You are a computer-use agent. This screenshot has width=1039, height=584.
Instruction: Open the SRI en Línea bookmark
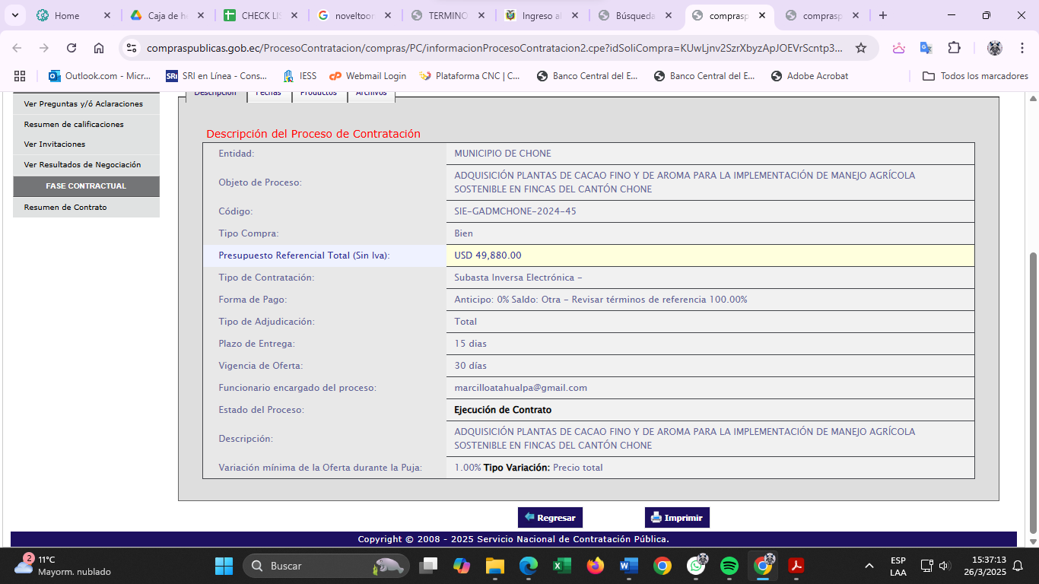pos(216,76)
